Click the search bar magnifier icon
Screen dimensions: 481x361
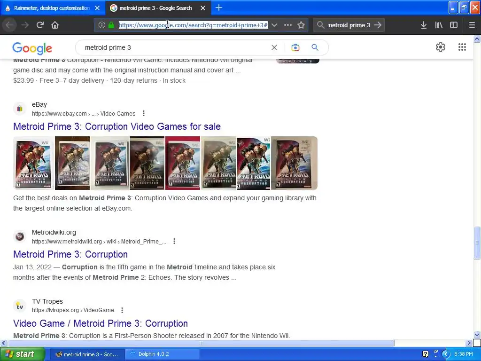(320, 25)
